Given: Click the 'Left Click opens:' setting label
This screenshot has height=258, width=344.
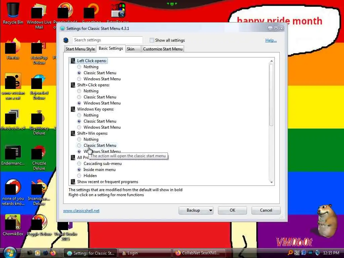Looking at the screenshot, I should click(92, 61).
